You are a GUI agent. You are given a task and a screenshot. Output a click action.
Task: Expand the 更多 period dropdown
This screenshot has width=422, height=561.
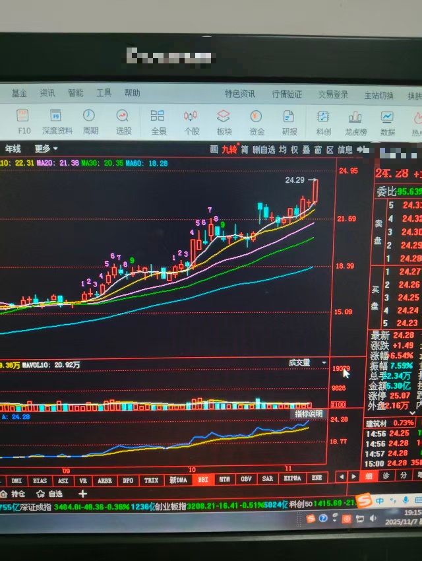pyautogui.click(x=46, y=148)
